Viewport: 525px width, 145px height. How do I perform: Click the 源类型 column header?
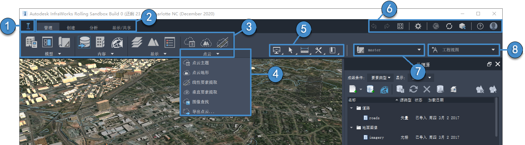click(x=406, y=100)
